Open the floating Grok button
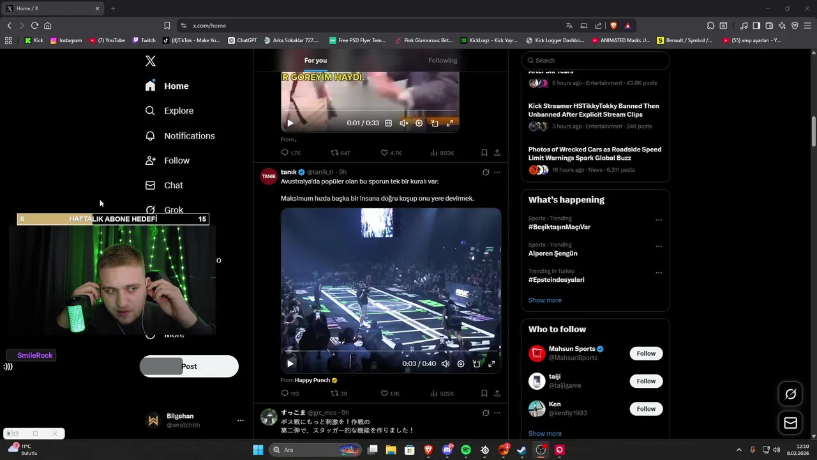The image size is (817, 460). [x=790, y=394]
